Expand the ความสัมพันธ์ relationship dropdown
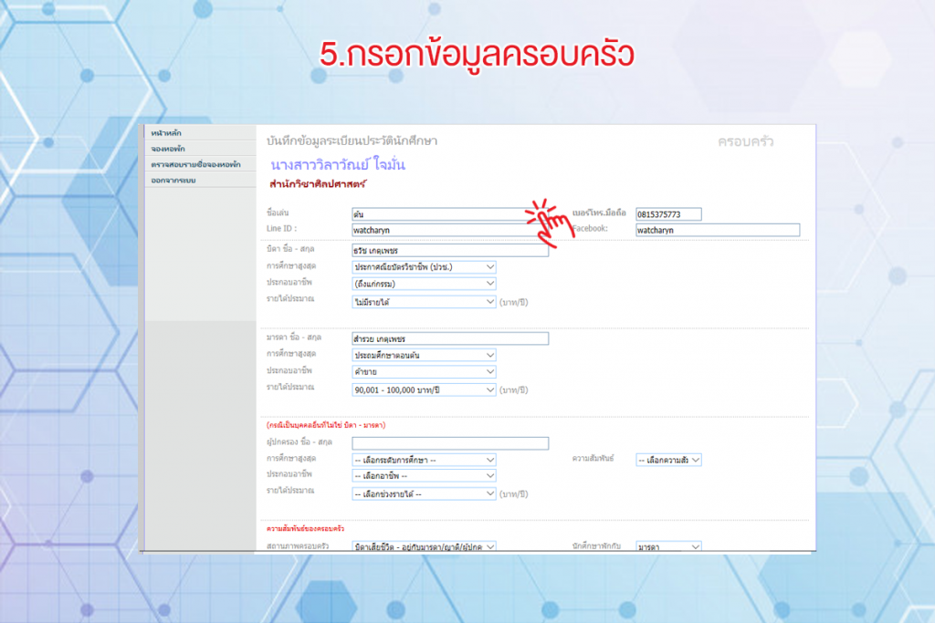The height and width of the screenshot is (623, 935). pyautogui.click(x=668, y=460)
